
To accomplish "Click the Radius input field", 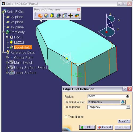I will click(x=106, y=96).
